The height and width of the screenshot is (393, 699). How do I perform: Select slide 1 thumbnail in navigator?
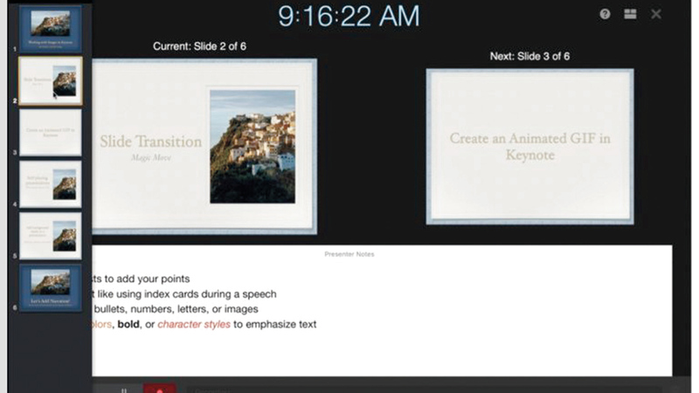point(51,29)
